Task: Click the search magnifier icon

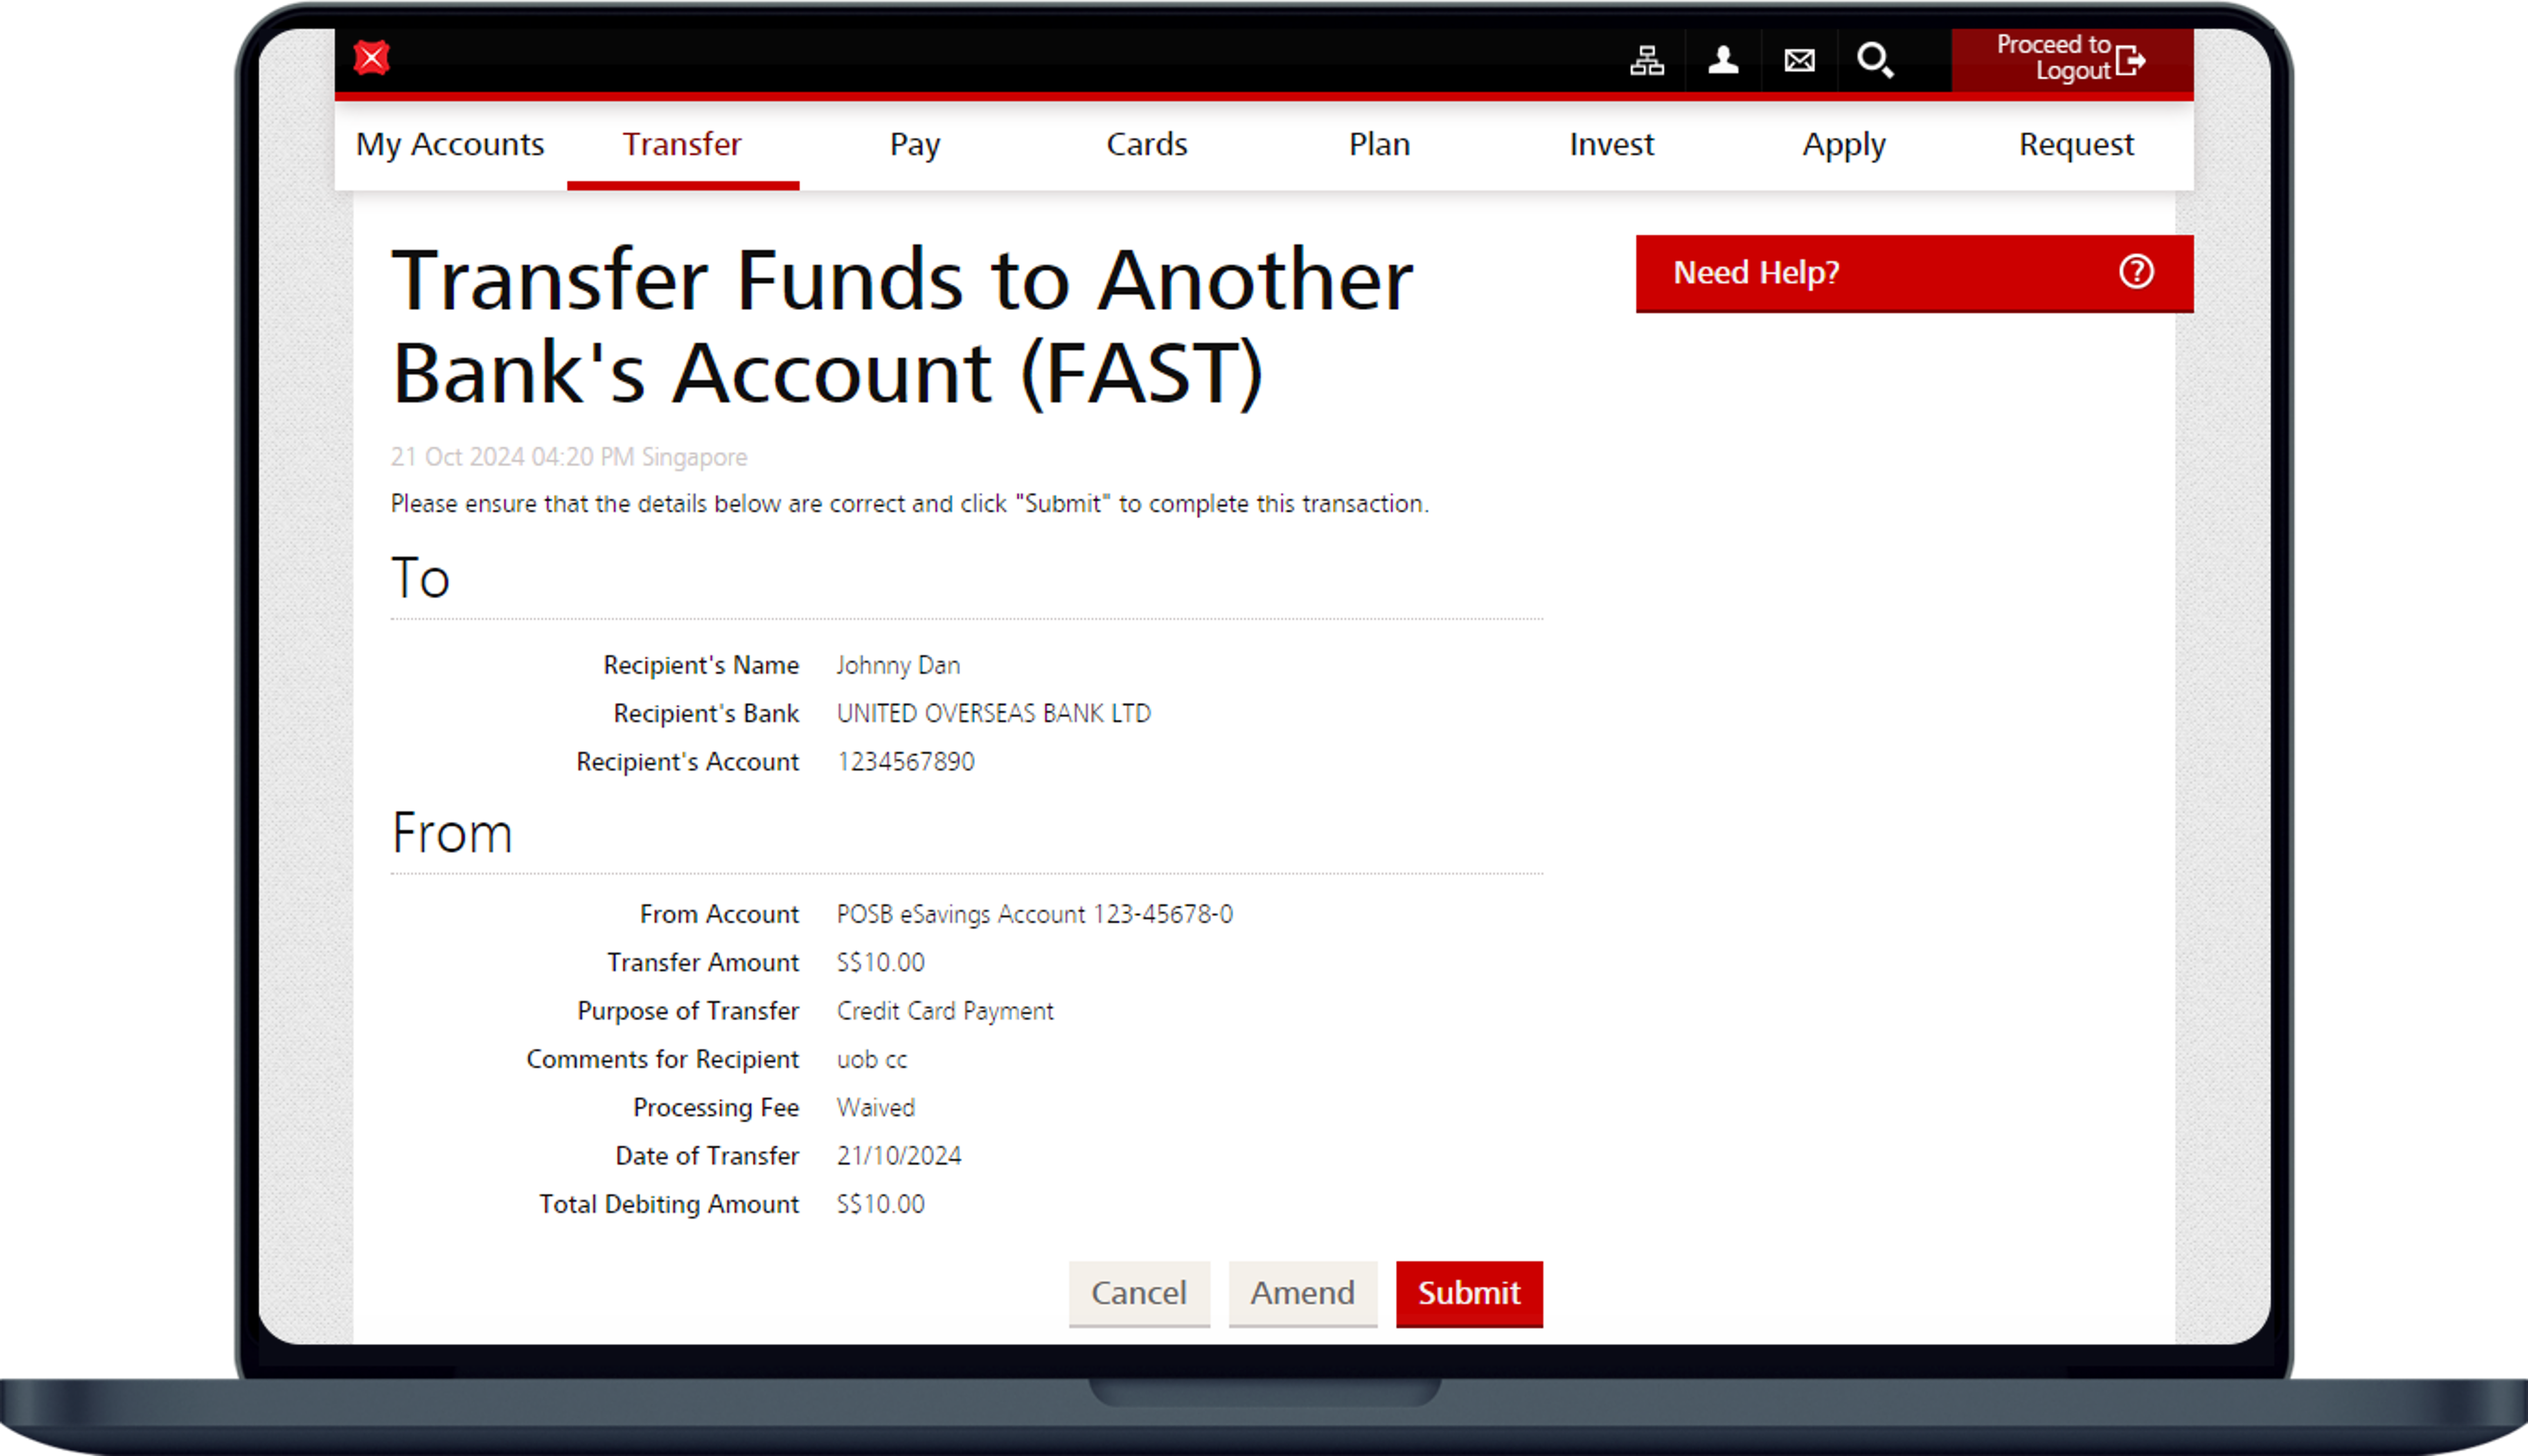Action: tap(1875, 61)
